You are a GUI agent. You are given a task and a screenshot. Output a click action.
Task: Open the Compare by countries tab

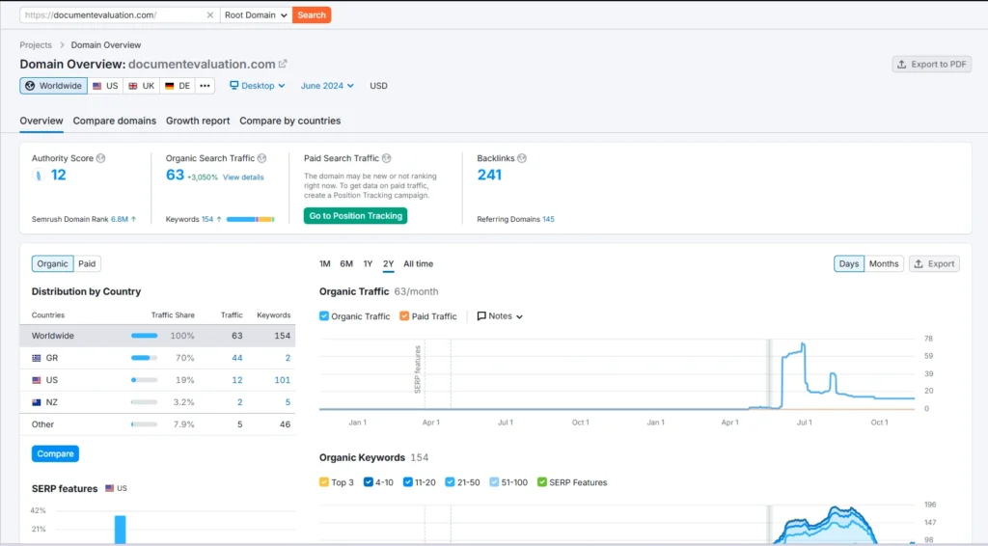(x=289, y=121)
